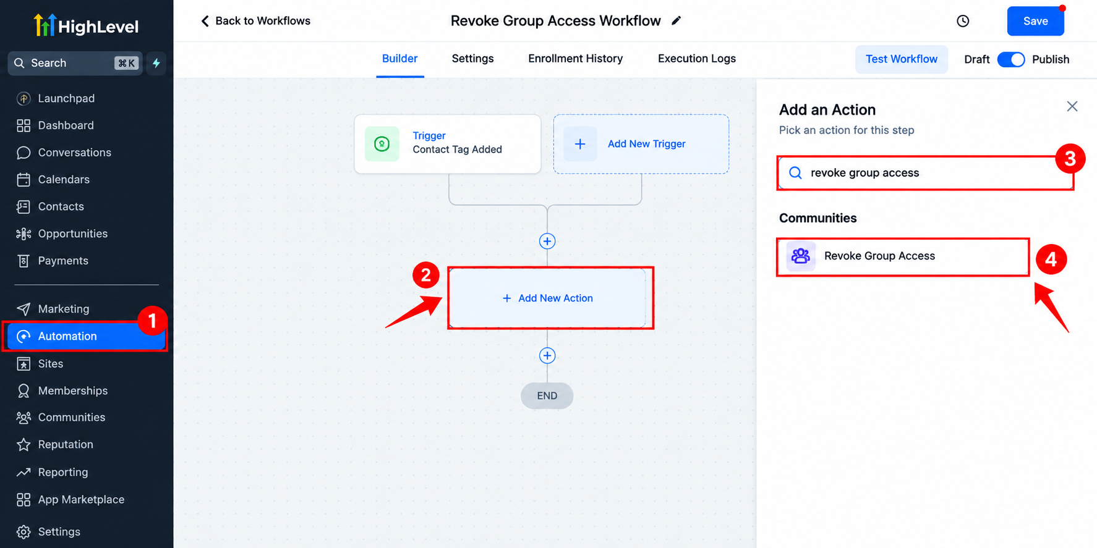This screenshot has height=548, width=1097.
Task: Open Payments in the sidebar
Action: pos(63,261)
